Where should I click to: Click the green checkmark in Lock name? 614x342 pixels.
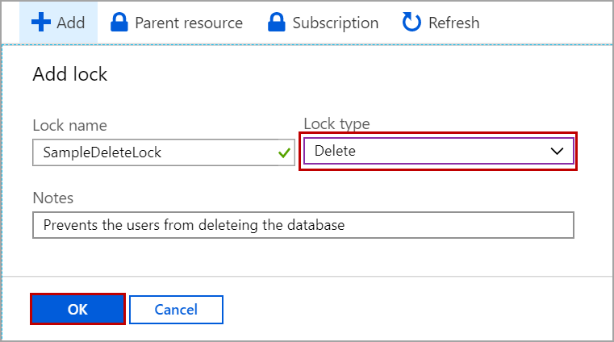click(x=283, y=152)
